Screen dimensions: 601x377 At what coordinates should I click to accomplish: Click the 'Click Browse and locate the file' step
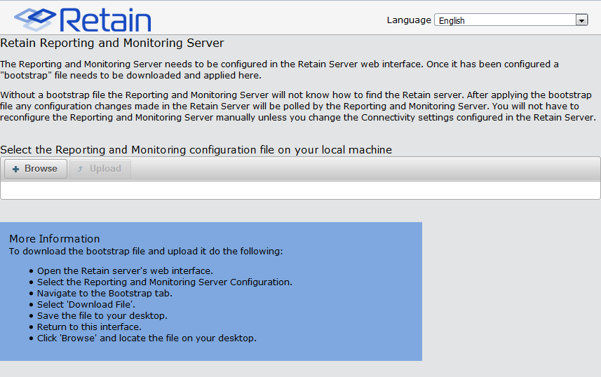147,338
